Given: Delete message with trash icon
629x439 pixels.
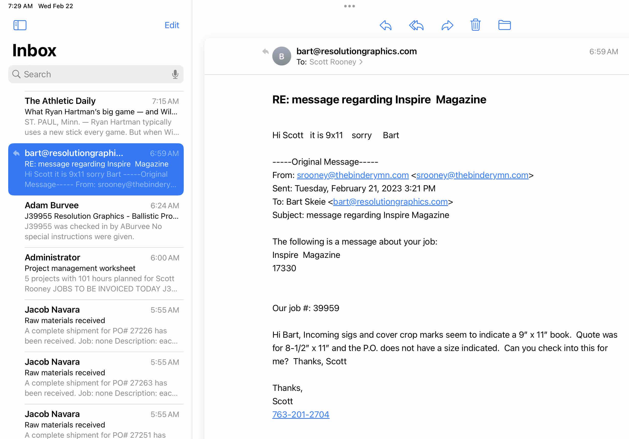Looking at the screenshot, I should click(x=475, y=25).
